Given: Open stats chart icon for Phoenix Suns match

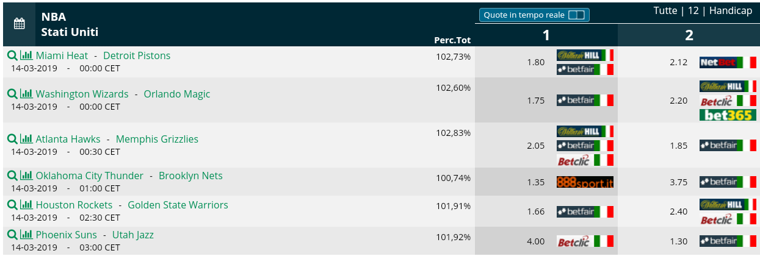Looking at the screenshot, I should tap(26, 235).
